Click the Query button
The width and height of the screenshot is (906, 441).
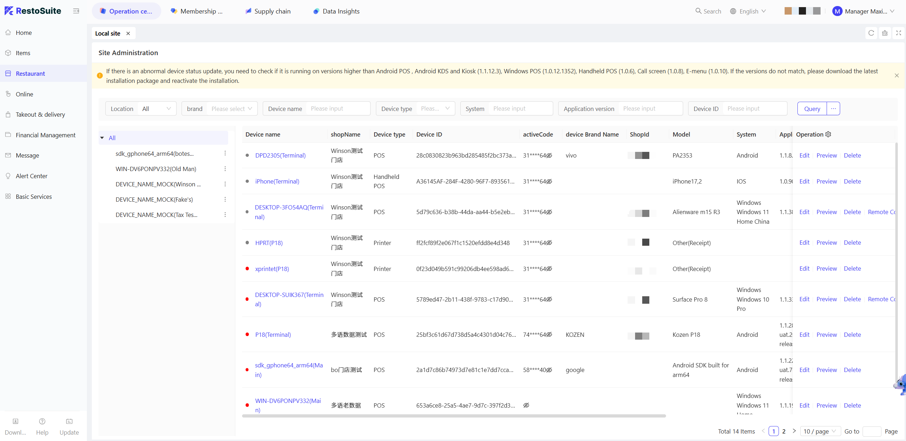(812, 108)
